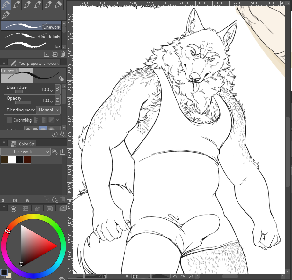The height and width of the screenshot is (280, 292).
Task: Open the Blending mode dropdown
Action: [48, 110]
